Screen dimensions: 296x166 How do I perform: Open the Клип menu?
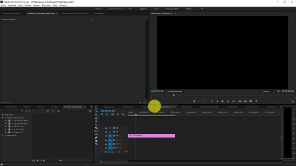pyautogui.click(x=20, y=5)
